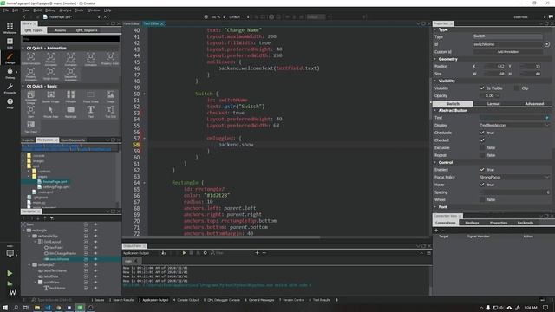Open the Issues output pane
The height and width of the screenshot is (312, 555).
pos(98,300)
